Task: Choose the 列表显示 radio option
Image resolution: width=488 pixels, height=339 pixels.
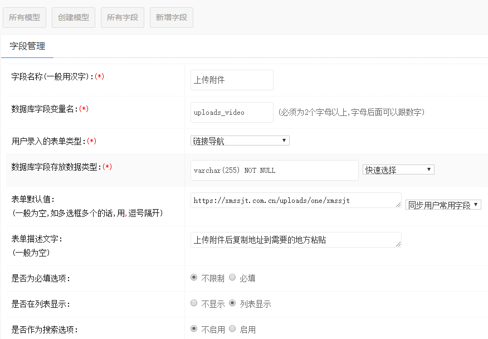Action: point(232,303)
